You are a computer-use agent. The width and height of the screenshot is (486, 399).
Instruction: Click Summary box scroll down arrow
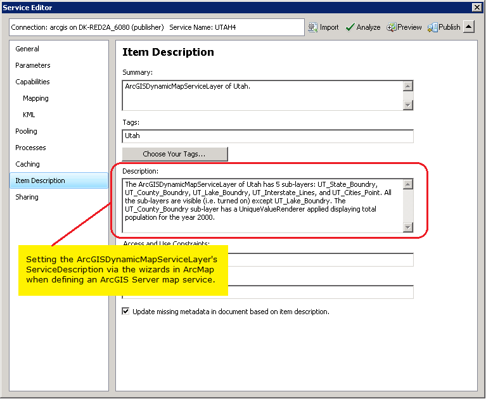click(x=408, y=105)
